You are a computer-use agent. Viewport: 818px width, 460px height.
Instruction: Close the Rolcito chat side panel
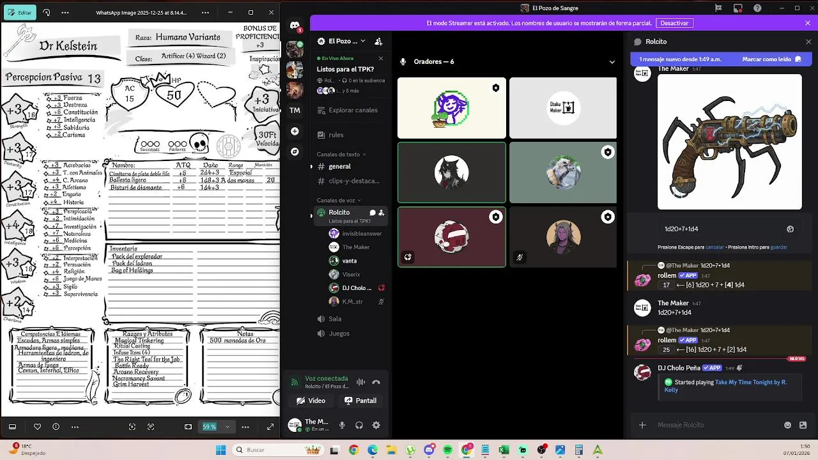tap(808, 42)
